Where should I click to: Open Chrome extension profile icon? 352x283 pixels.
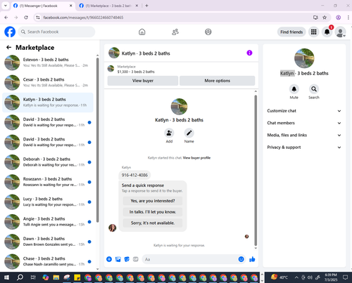pos(338,18)
